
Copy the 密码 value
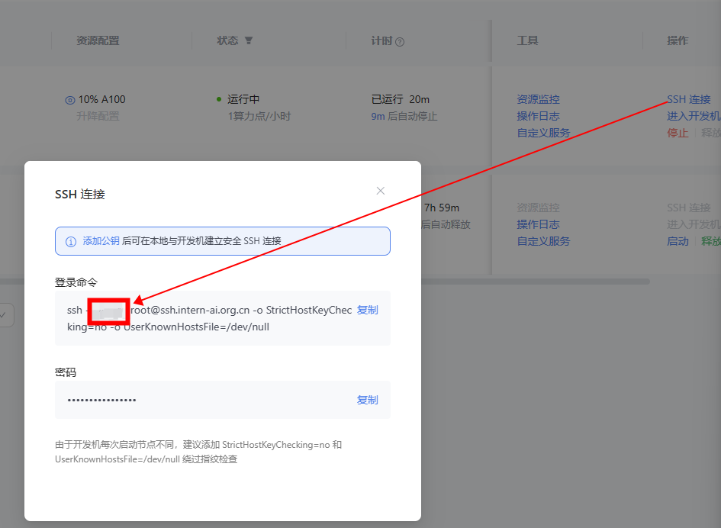click(368, 400)
